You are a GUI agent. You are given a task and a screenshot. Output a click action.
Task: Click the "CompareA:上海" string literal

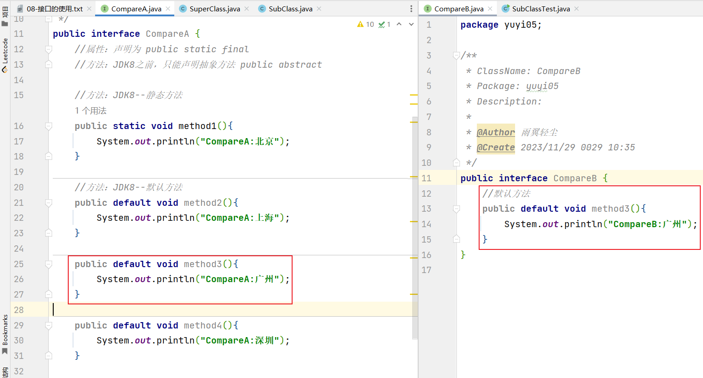pos(239,218)
